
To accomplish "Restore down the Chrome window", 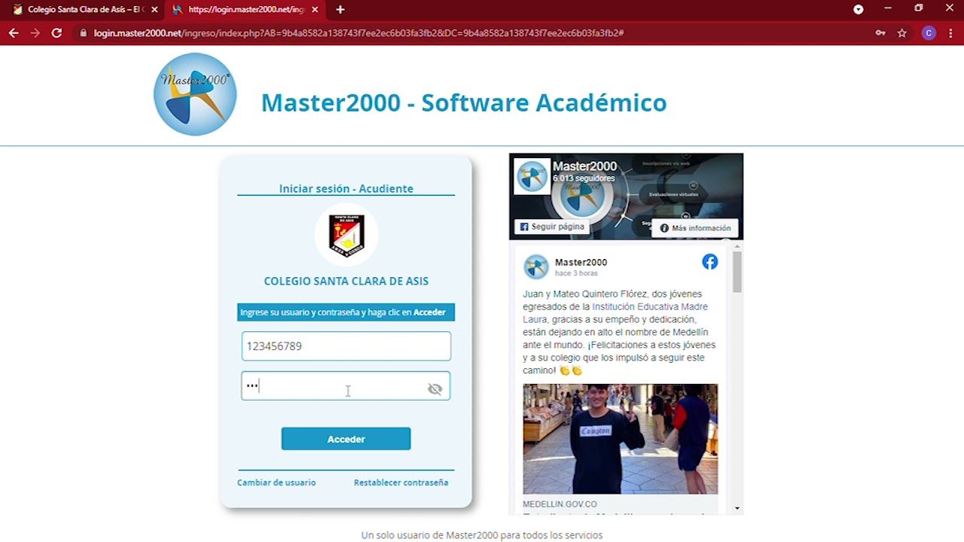I will (x=919, y=8).
